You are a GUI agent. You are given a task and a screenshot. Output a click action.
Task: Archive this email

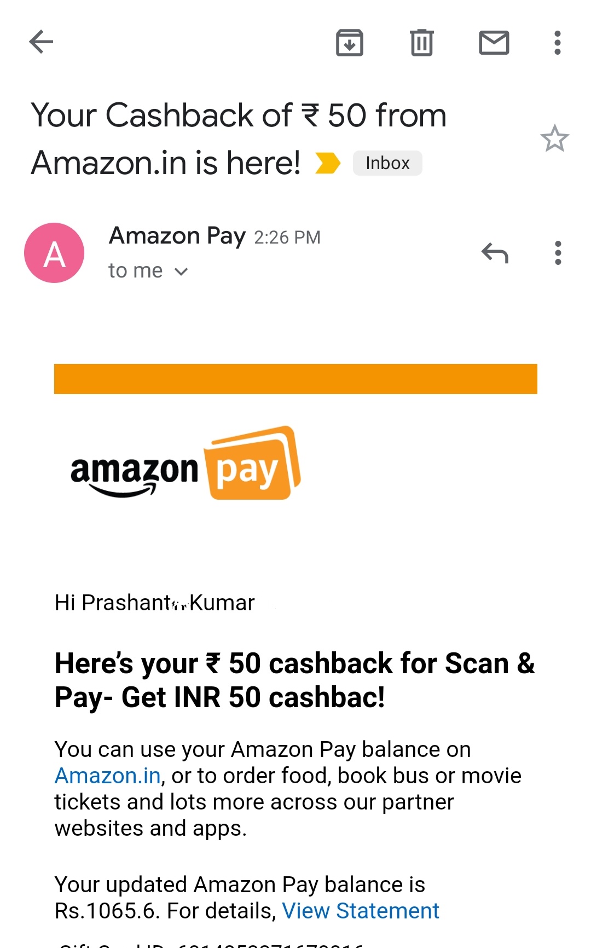coord(349,43)
